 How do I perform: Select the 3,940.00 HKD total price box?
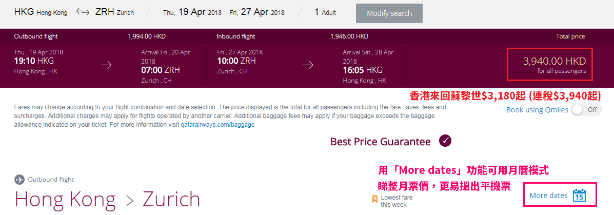coord(550,65)
